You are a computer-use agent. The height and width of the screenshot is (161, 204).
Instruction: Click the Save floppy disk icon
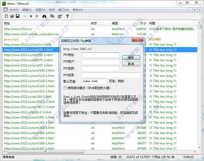(18, 16)
